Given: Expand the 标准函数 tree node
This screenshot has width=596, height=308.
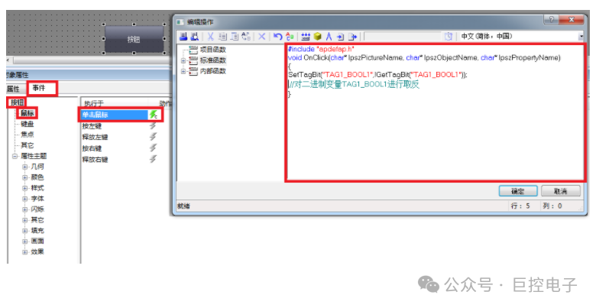Looking at the screenshot, I should [x=183, y=60].
